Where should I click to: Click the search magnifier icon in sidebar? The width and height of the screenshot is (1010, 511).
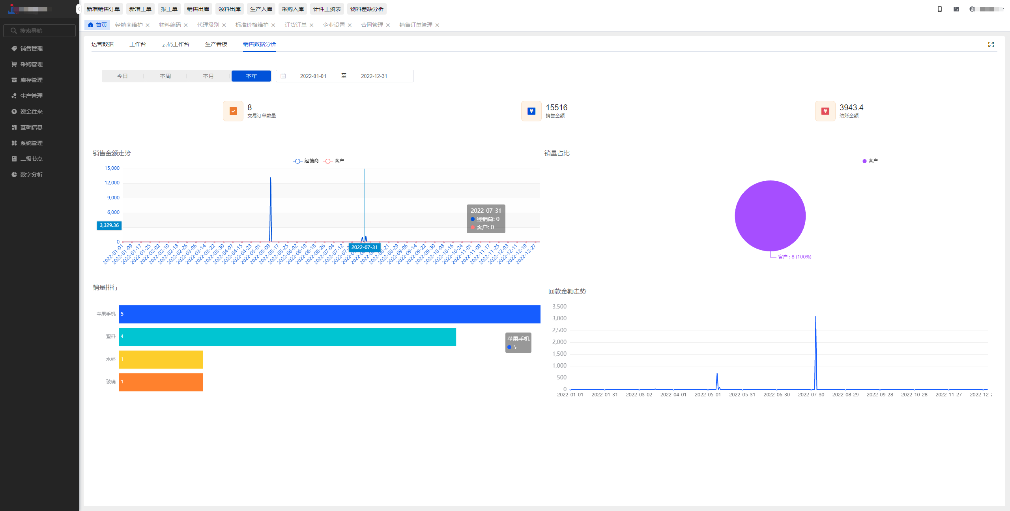click(14, 31)
